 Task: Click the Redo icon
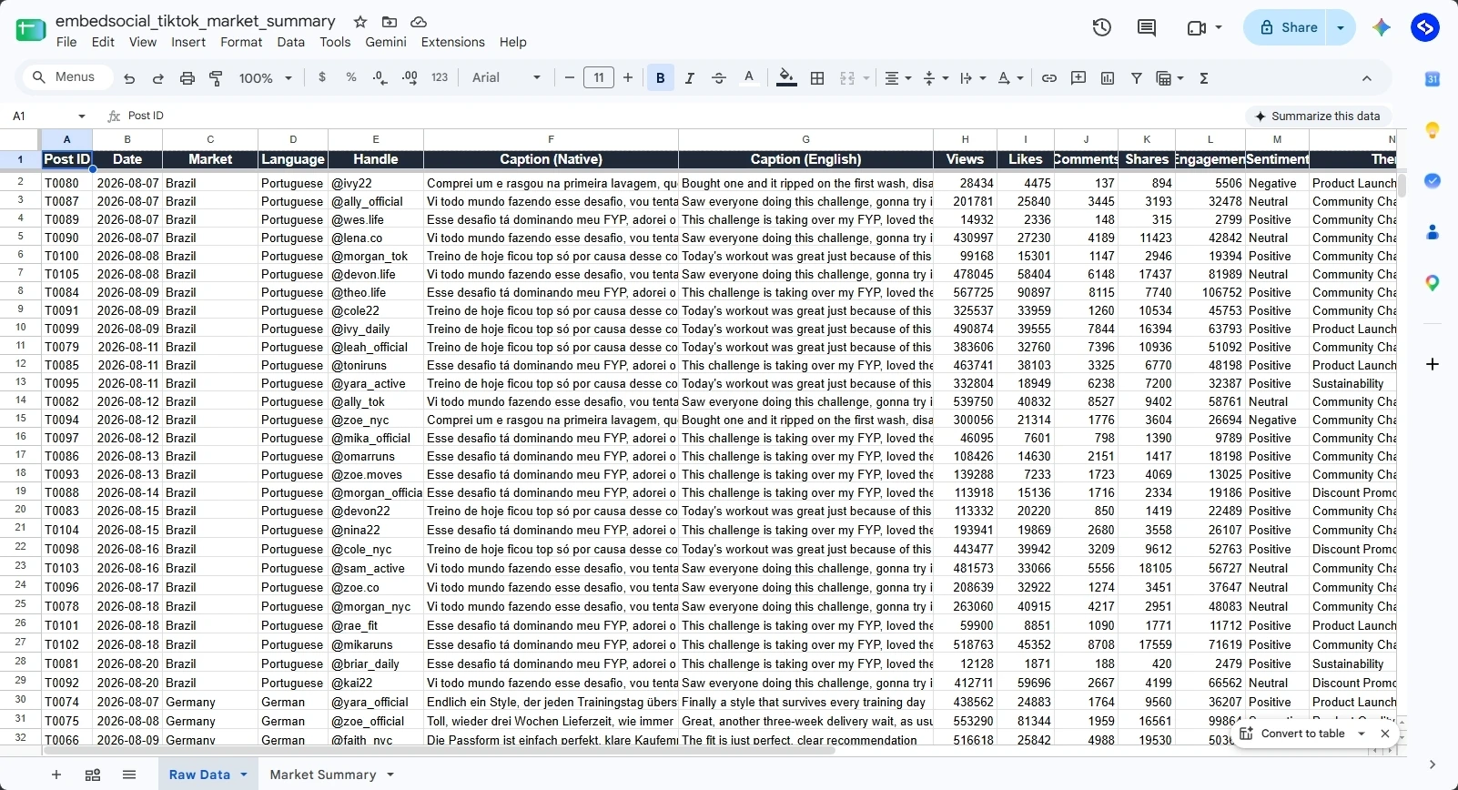[x=158, y=78]
